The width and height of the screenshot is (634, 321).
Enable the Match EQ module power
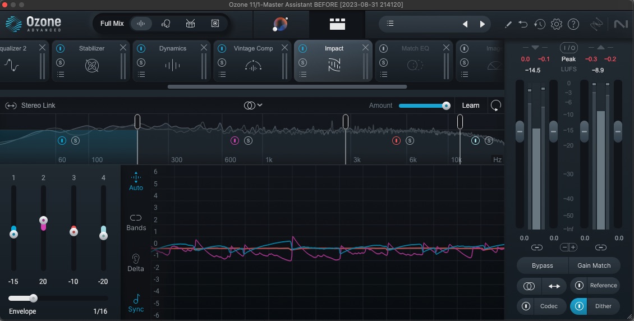coord(384,48)
